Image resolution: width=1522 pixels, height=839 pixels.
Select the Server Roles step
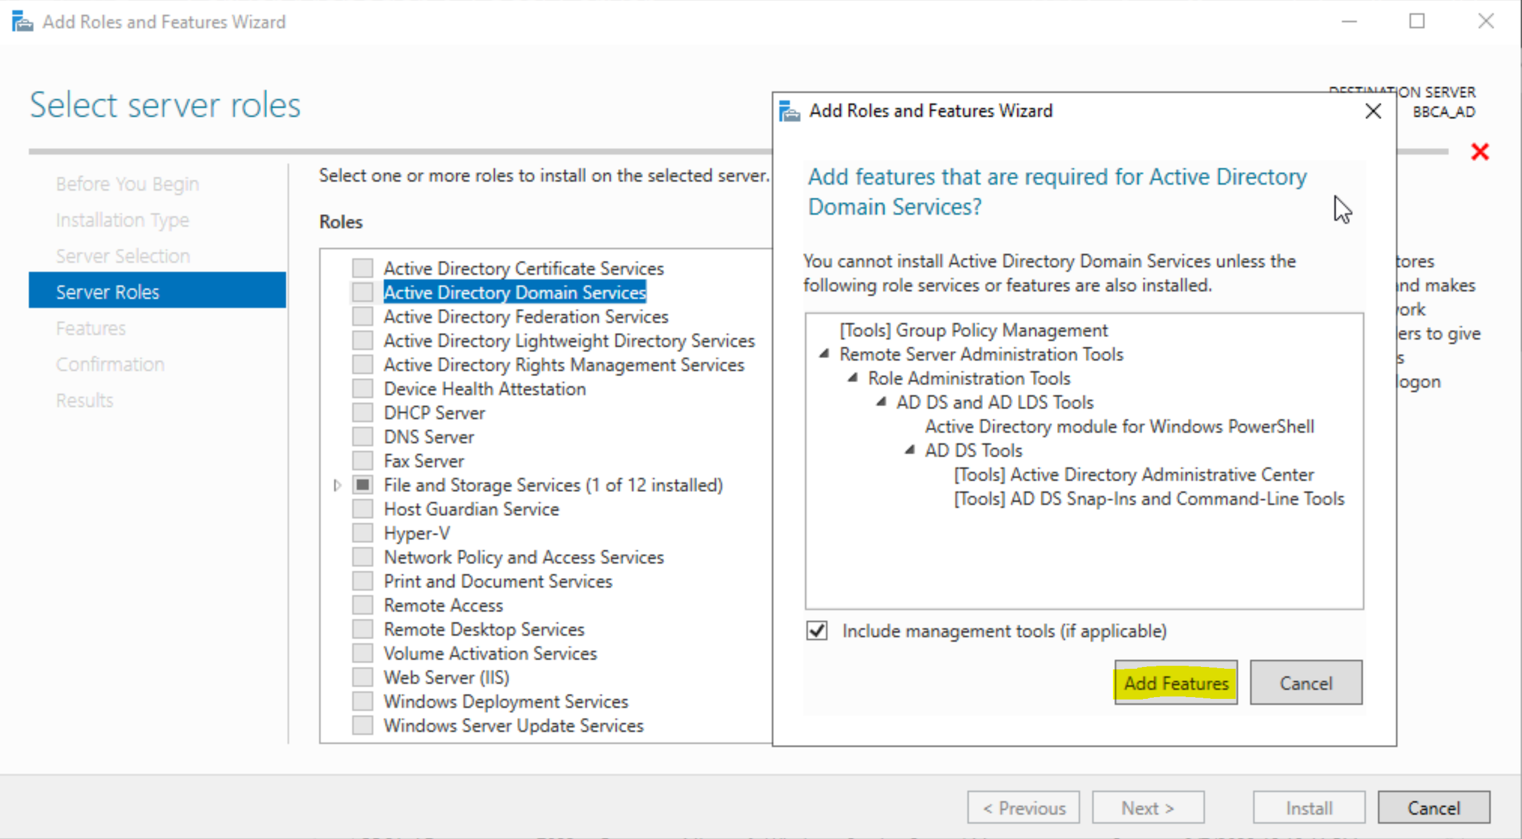(158, 291)
